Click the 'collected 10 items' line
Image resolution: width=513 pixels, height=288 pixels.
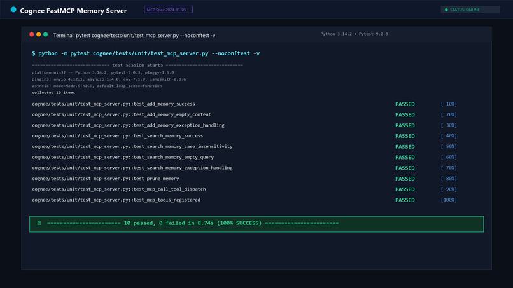[53, 93]
